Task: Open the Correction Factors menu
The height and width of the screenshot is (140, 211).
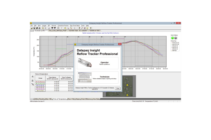Action: pyautogui.click(x=63, y=26)
